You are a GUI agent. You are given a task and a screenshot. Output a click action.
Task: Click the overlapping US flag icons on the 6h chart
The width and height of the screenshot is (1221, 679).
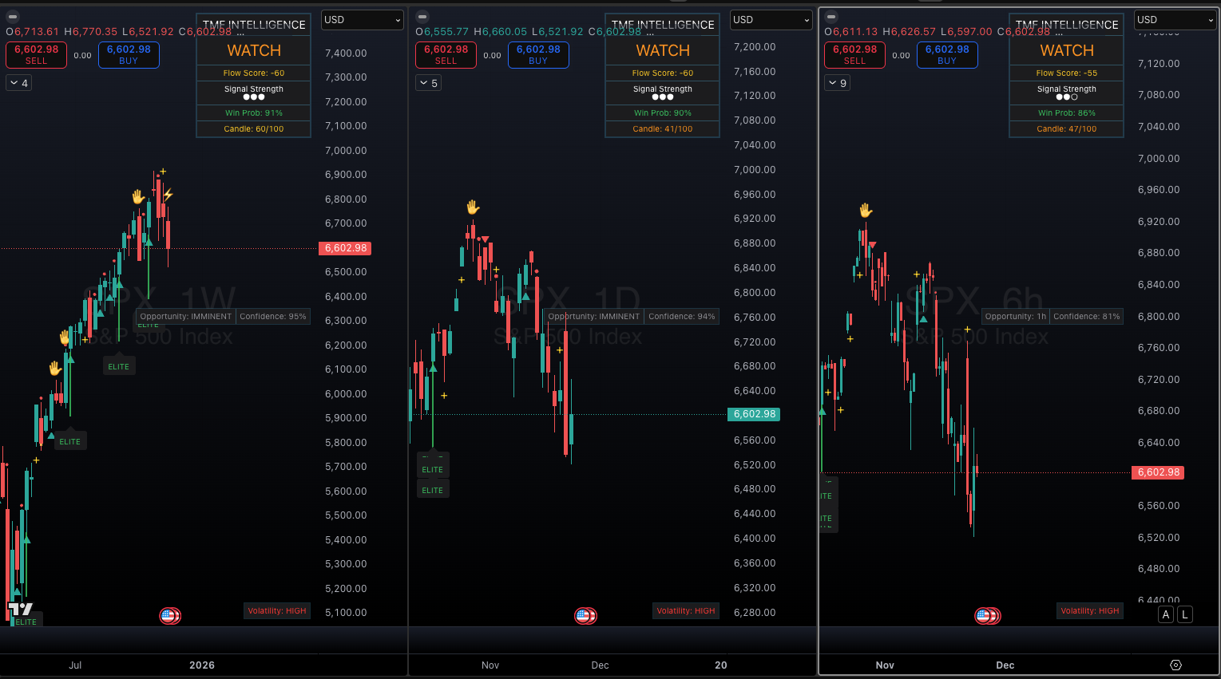point(987,615)
